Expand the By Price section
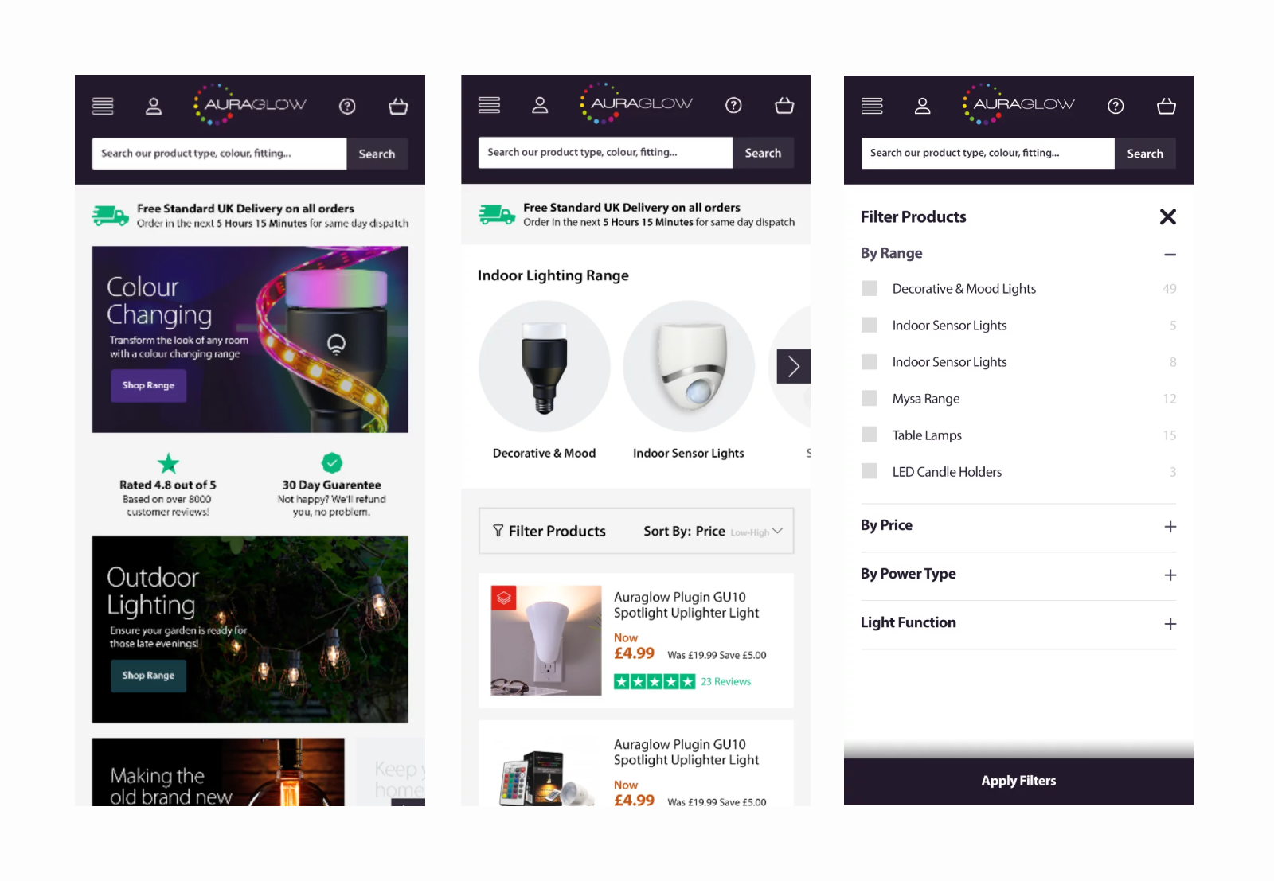This screenshot has width=1274, height=881. tap(1170, 527)
